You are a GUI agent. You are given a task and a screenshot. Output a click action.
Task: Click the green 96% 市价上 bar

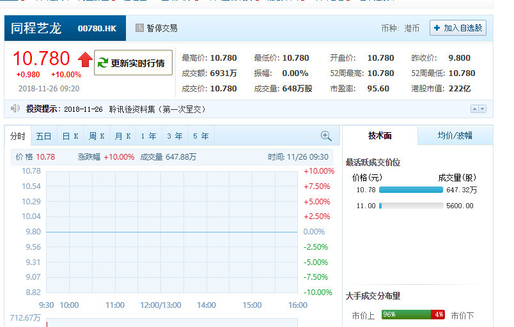(406, 315)
